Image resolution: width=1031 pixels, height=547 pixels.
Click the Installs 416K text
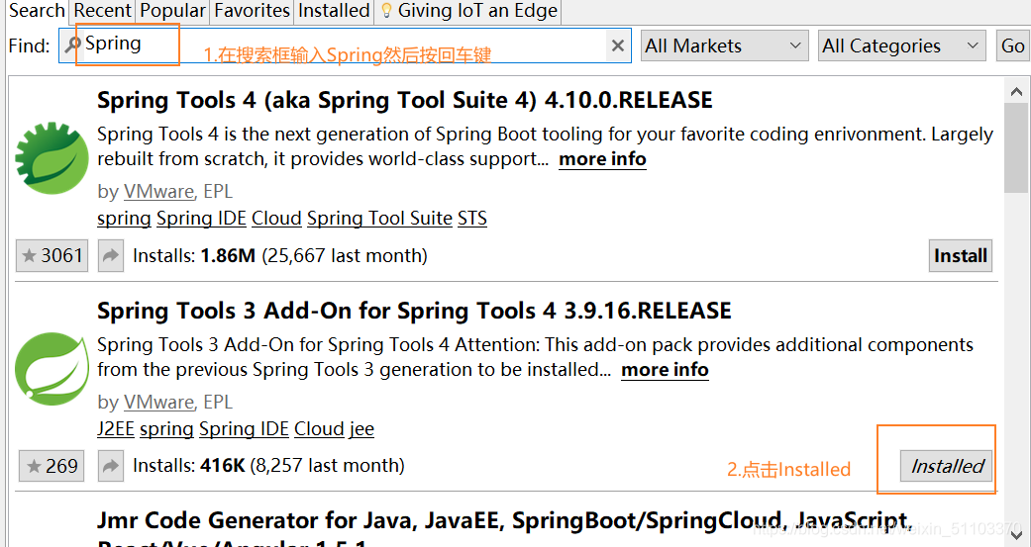click(x=268, y=466)
